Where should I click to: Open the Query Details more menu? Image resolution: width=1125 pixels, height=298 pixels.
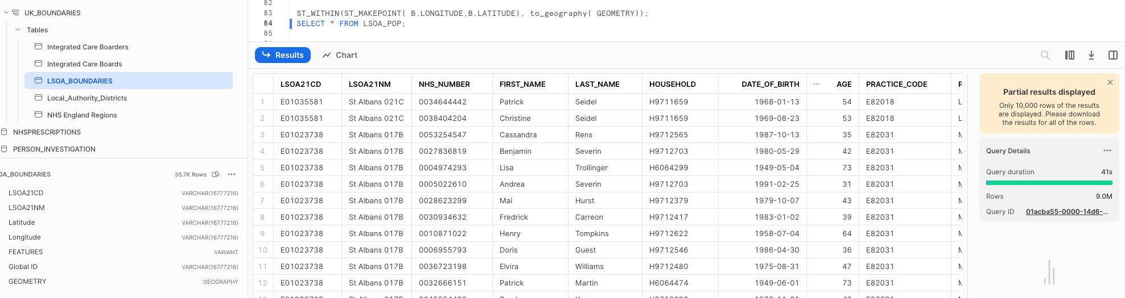click(1107, 151)
